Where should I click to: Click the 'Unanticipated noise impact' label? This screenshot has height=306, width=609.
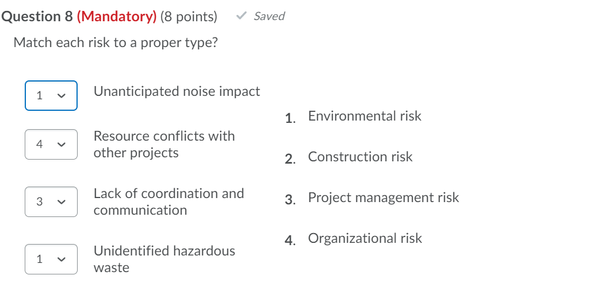[177, 91]
